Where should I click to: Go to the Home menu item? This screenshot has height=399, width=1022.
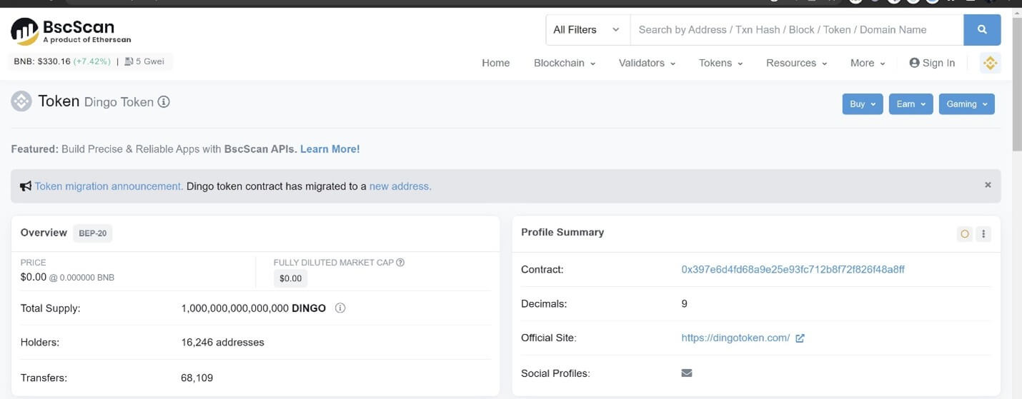click(496, 63)
